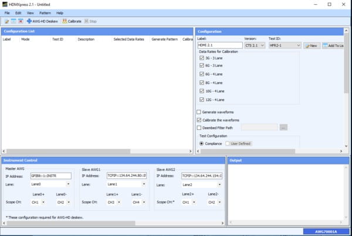This screenshot has height=236, width=352.
Task: Click the Label column header
Action: click(x=6, y=39)
